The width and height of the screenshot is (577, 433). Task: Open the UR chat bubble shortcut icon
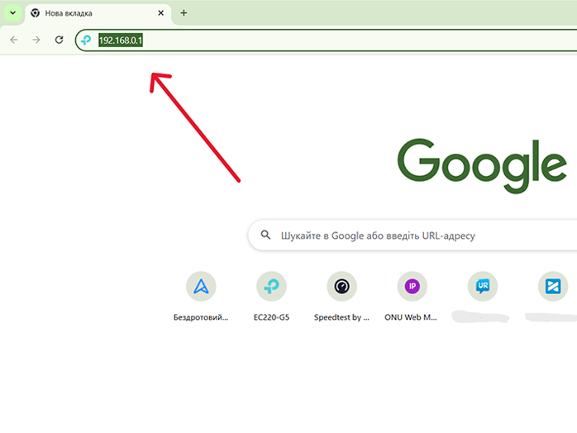pos(483,286)
